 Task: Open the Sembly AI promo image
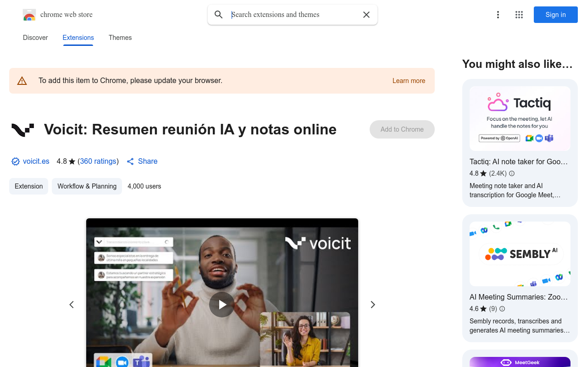[x=520, y=254]
